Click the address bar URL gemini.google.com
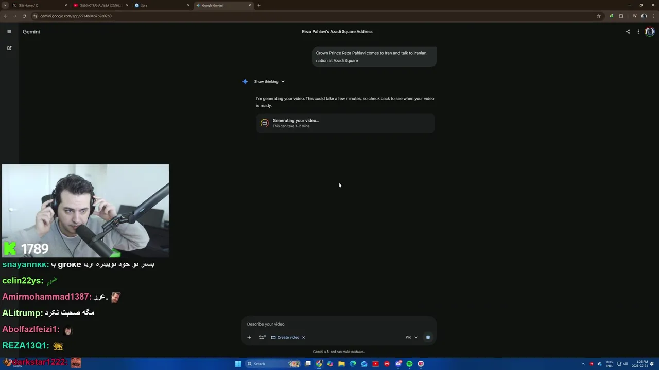The image size is (659, 370). pos(76,16)
